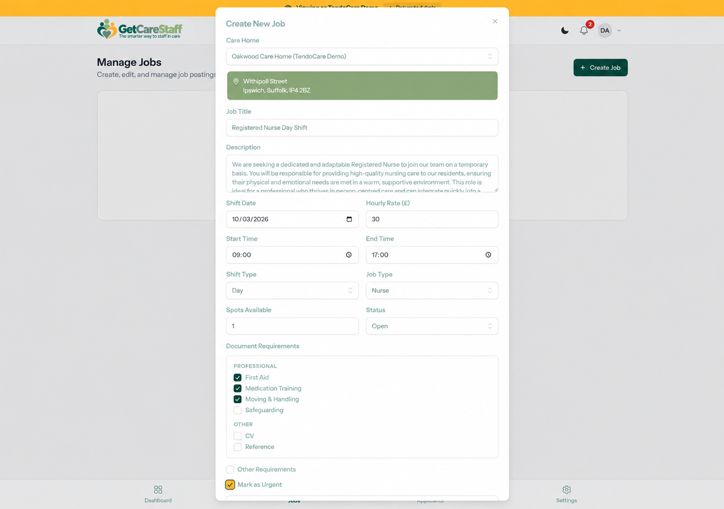Go to the Settings tab label
The width and height of the screenshot is (724, 509).
point(566,500)
